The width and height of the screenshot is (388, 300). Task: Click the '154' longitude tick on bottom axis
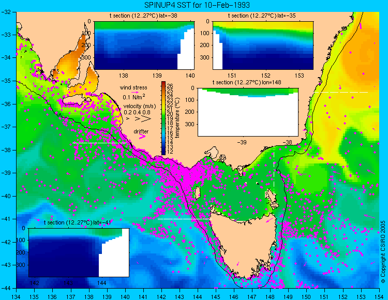pos(379,297)
